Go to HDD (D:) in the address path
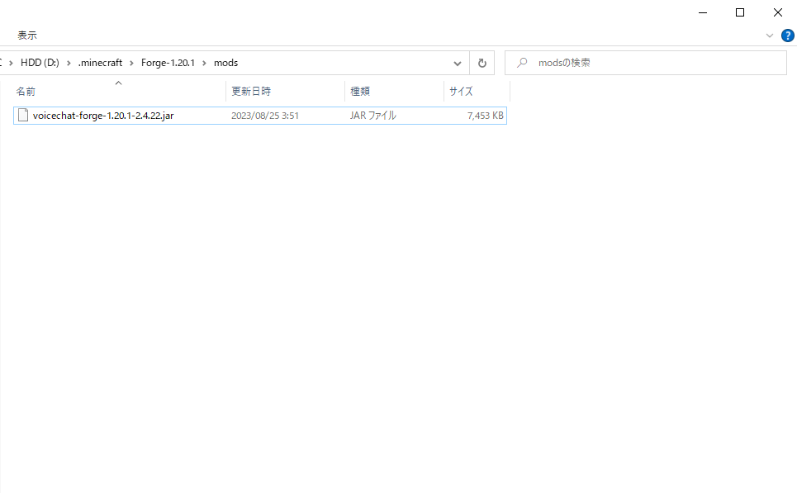The image size is (797, 493). click(39, 63)
